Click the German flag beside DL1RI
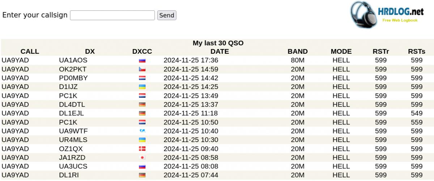The image size is (434, 181). pyautogui.click(x=142, y=175)
